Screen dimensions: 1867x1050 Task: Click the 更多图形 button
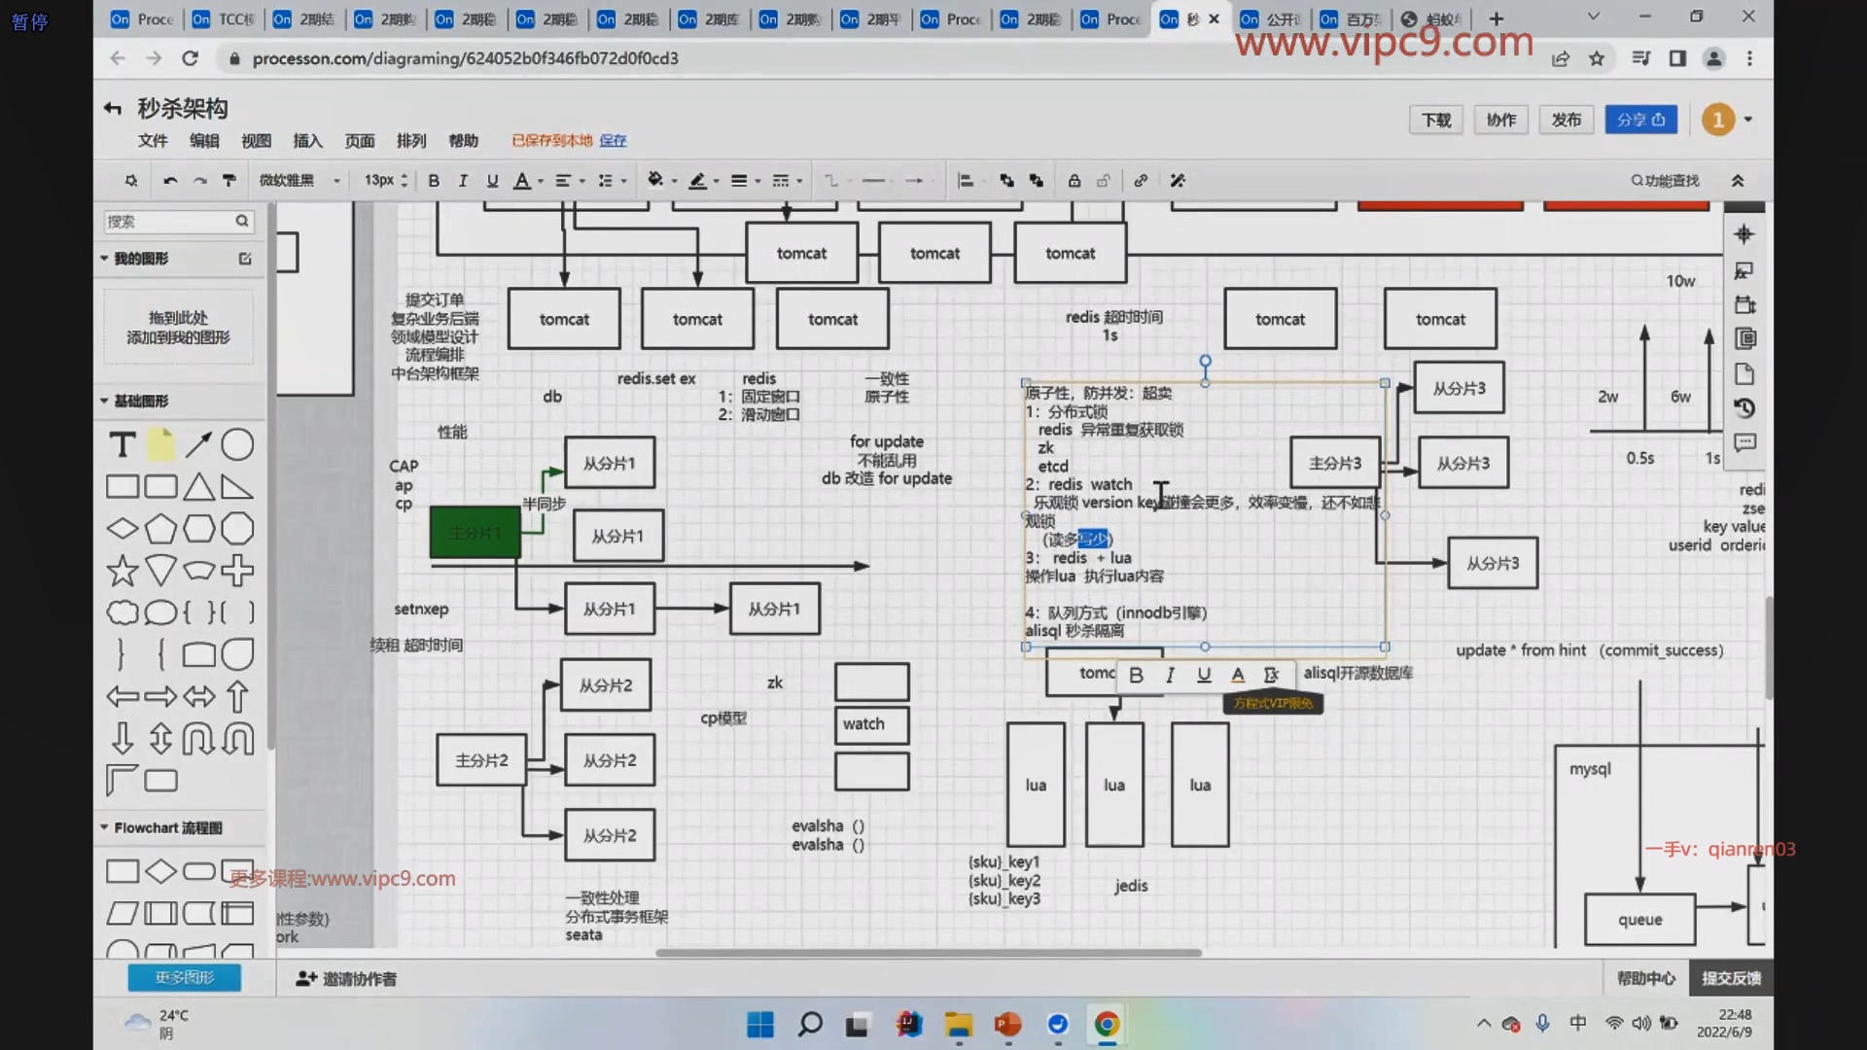pyautogui.click(x=184, y=977)
